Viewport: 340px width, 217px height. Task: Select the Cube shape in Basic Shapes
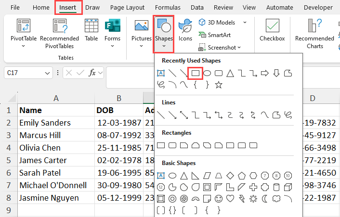tap(288, 187)
